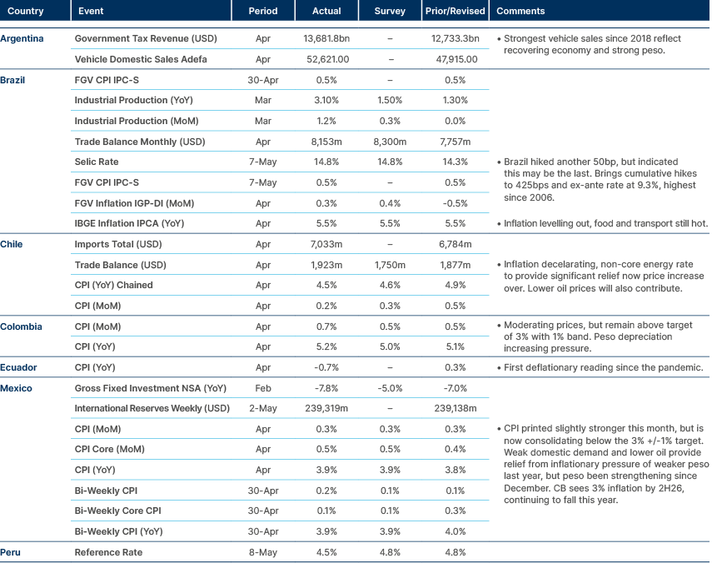The width and height of the screenshot is (712, 563).
Task: Click Industrial Production (YoY) event
Action: tap(133, 100)
